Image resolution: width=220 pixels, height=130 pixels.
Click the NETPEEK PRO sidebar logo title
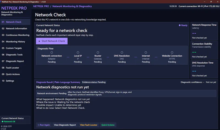tap(14, 8)
